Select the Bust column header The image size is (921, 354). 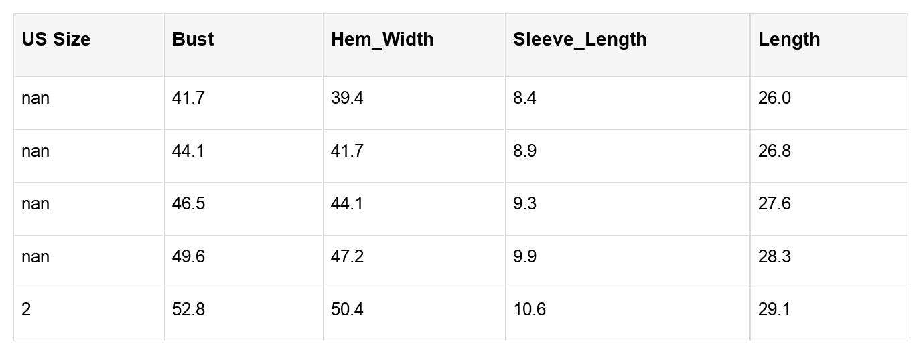(193, 39)
